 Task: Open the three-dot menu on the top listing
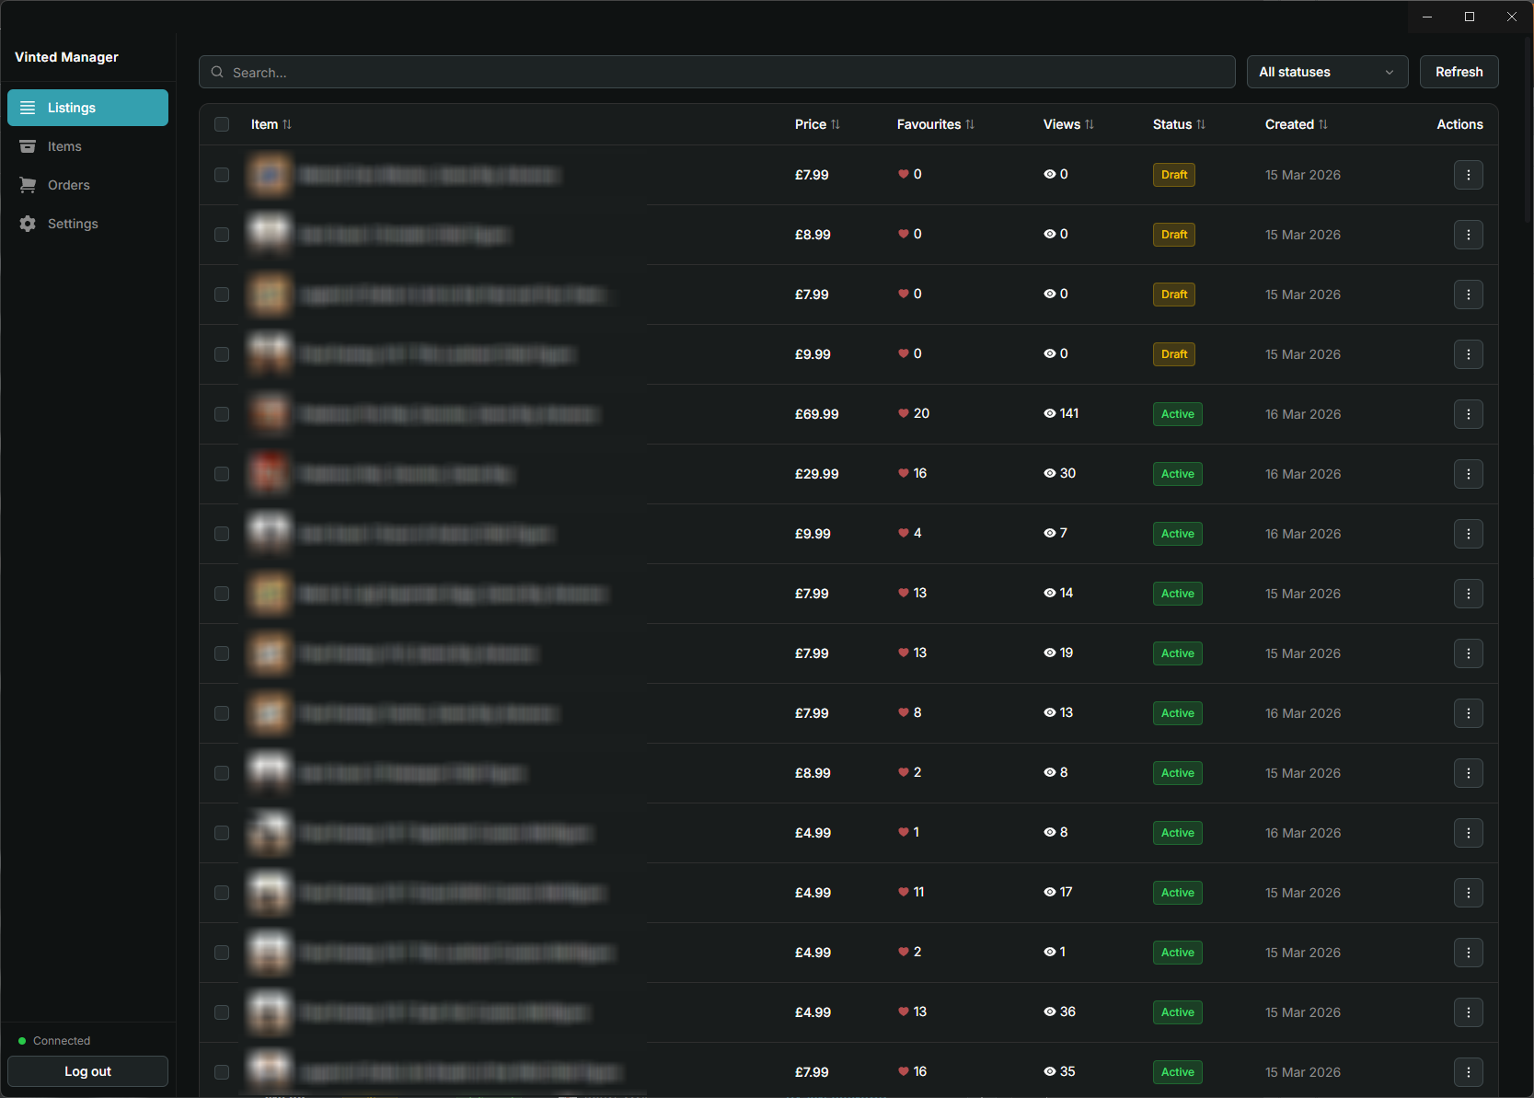coord(1468,175)
